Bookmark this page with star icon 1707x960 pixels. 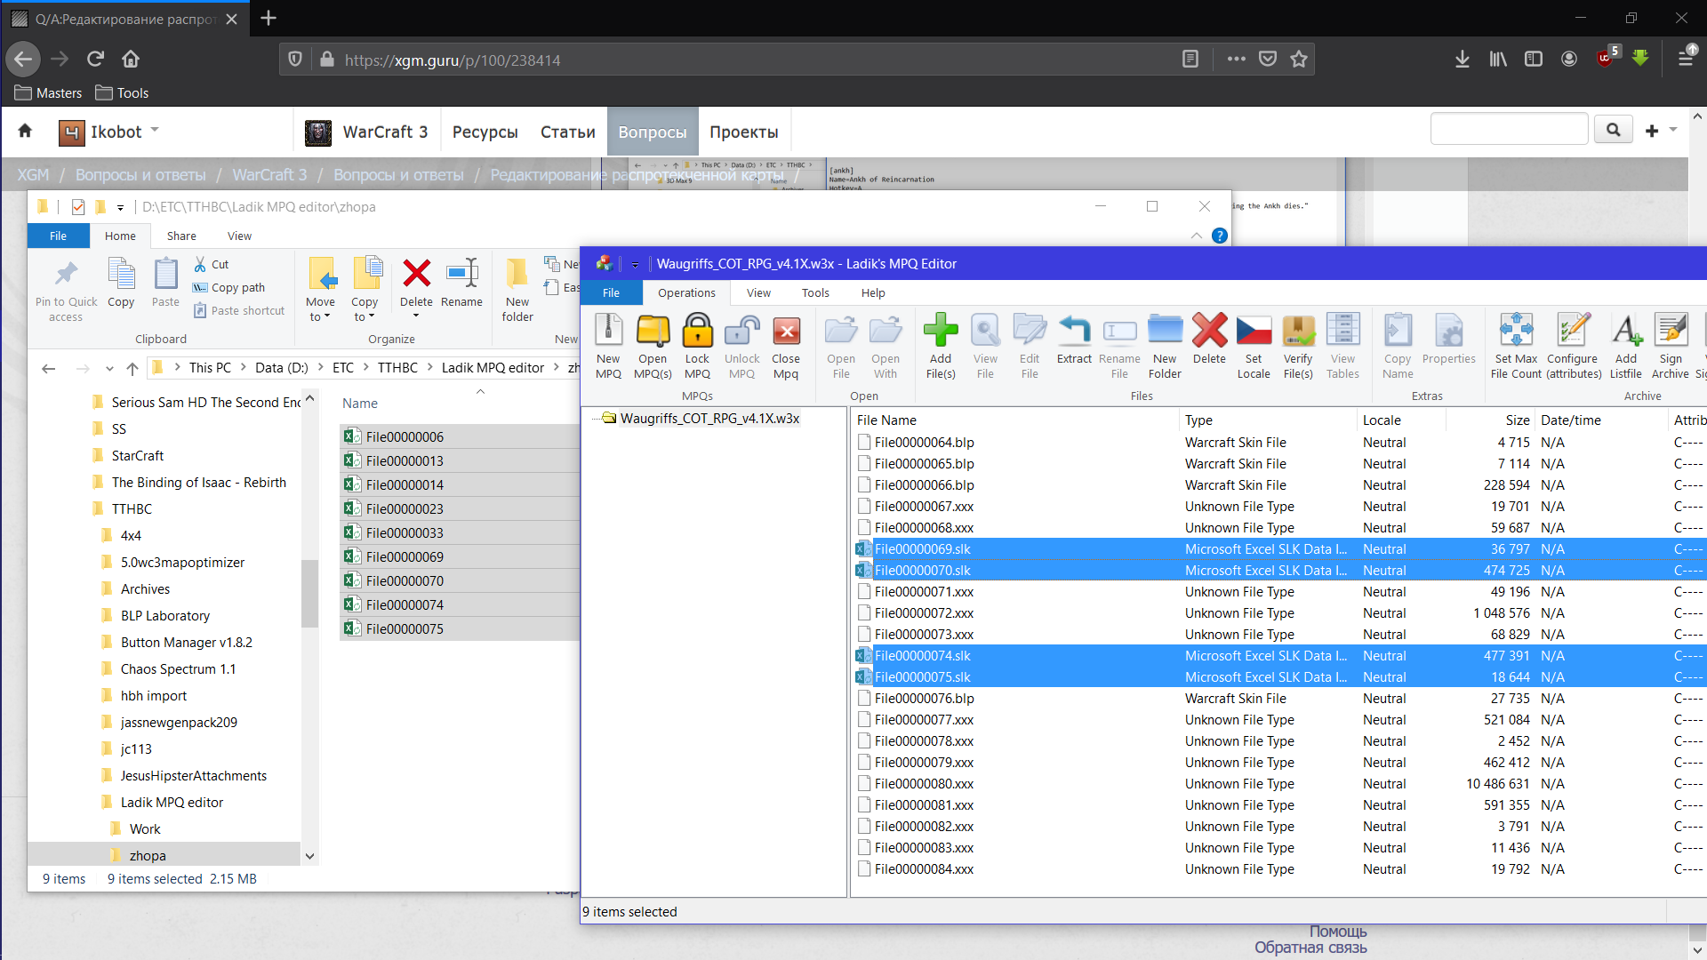tap(1299, 60)
